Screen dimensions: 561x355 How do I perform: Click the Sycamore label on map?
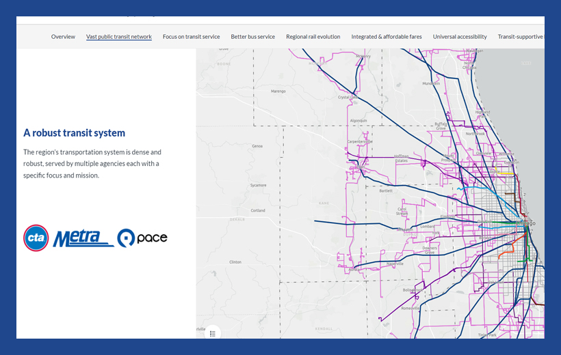(x=258, y=185)
